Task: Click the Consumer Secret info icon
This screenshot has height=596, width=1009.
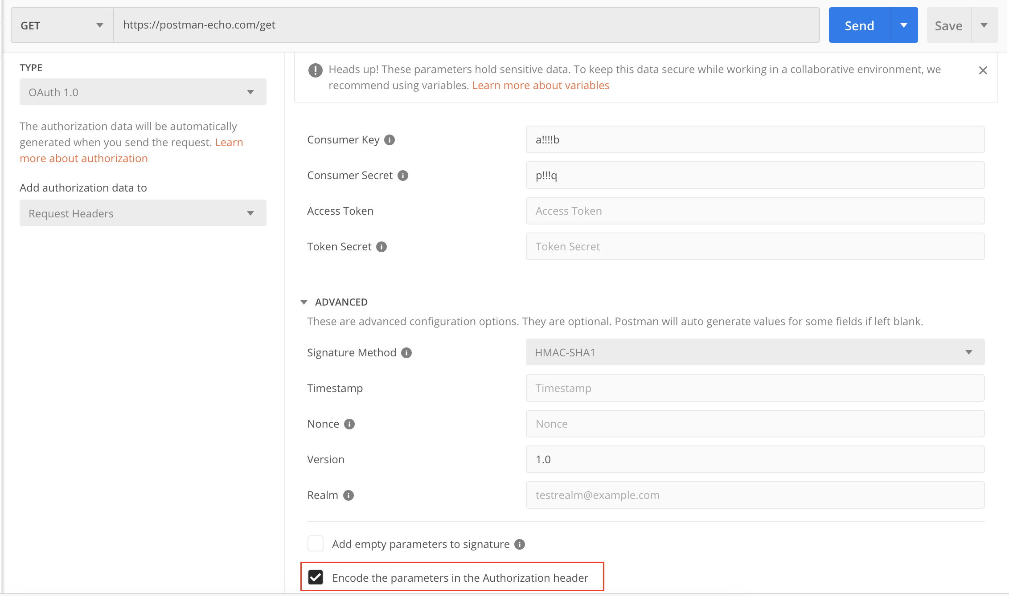Action: 404,175
